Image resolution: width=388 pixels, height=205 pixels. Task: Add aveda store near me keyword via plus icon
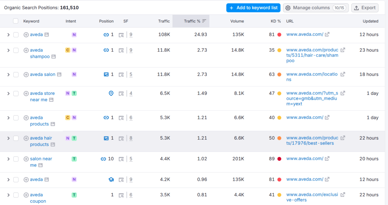click(26, 94)
